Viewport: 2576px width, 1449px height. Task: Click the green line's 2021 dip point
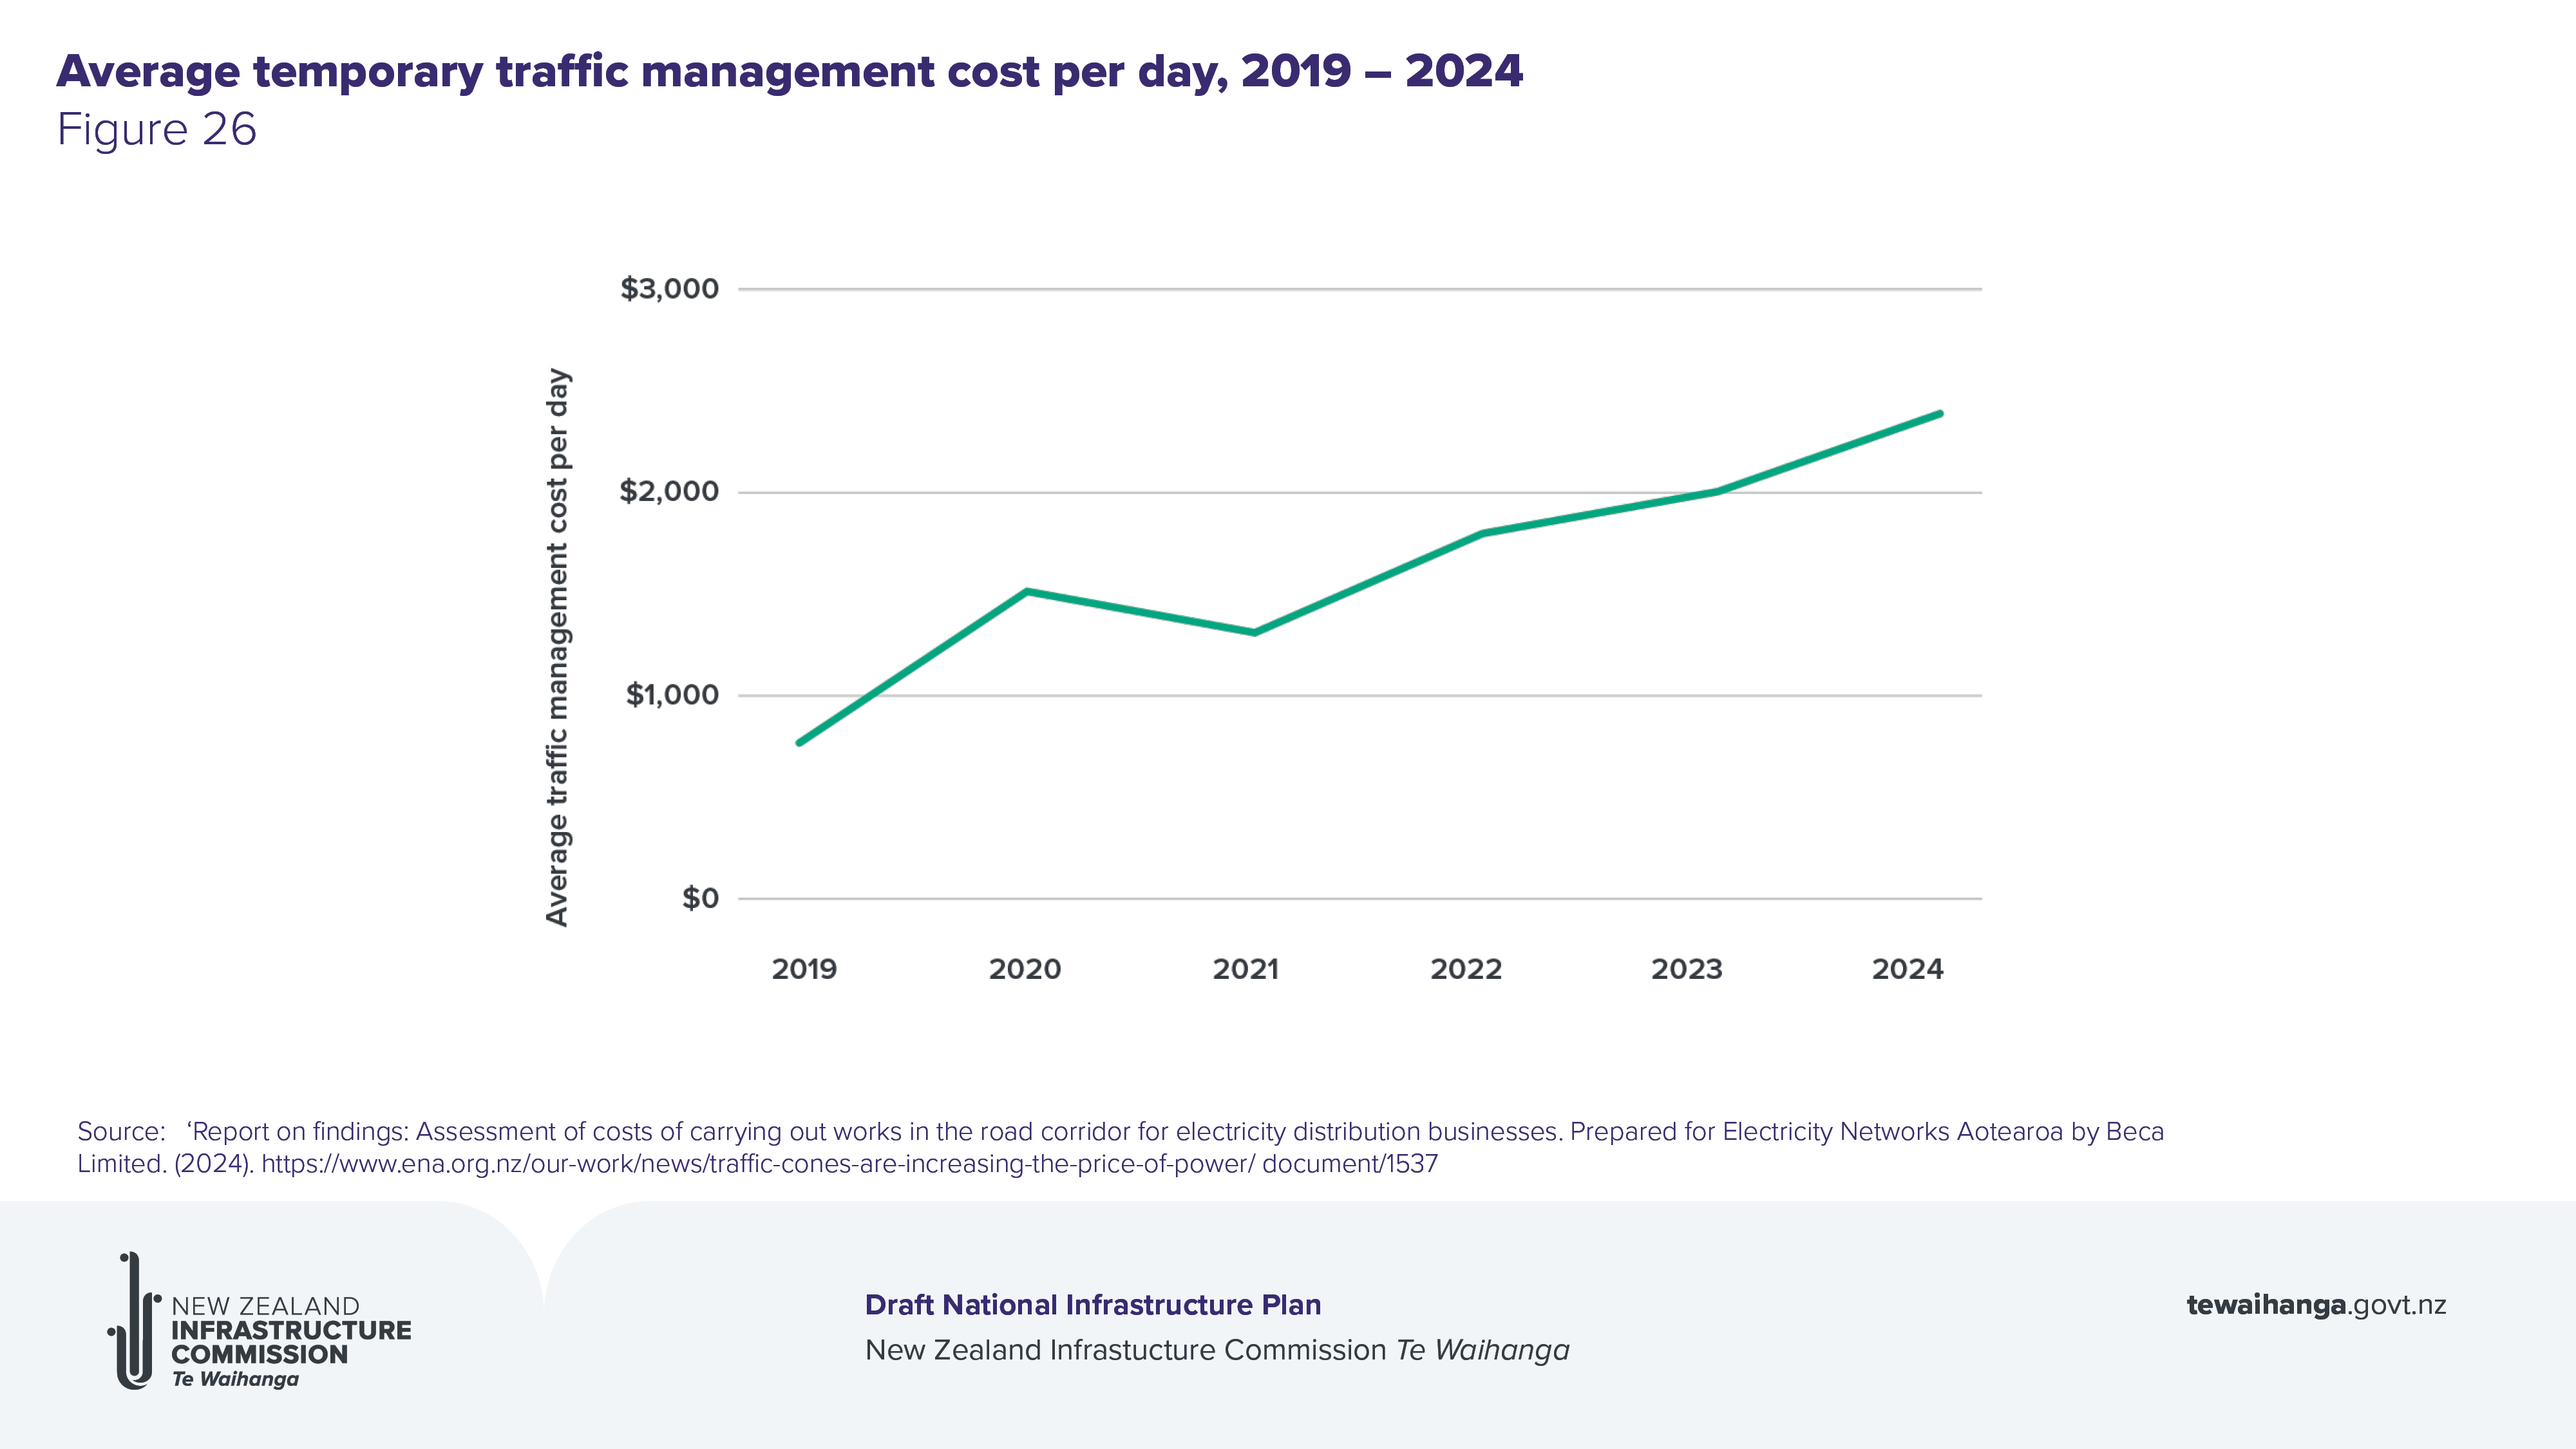pos(1254,632)
